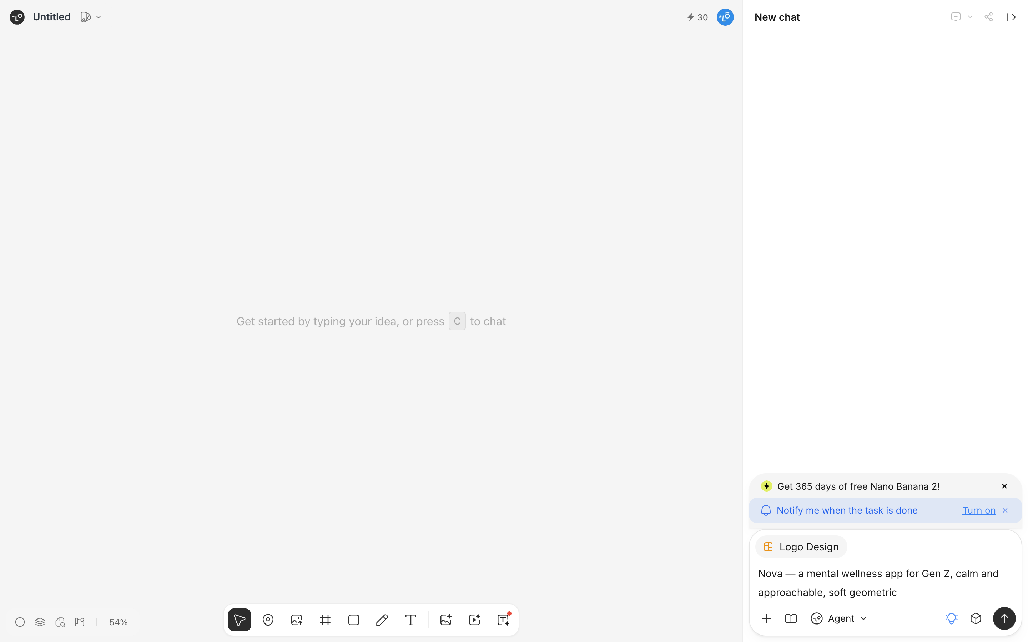Open the Nano Banana 2 free offer
1028x642 pixels.
click(858, 486)
